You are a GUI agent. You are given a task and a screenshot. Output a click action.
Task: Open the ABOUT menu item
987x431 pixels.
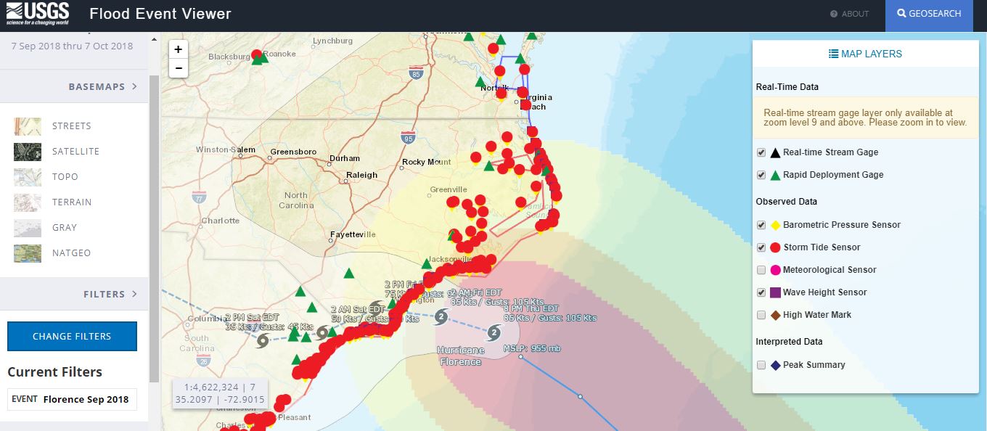click(849, 13)
